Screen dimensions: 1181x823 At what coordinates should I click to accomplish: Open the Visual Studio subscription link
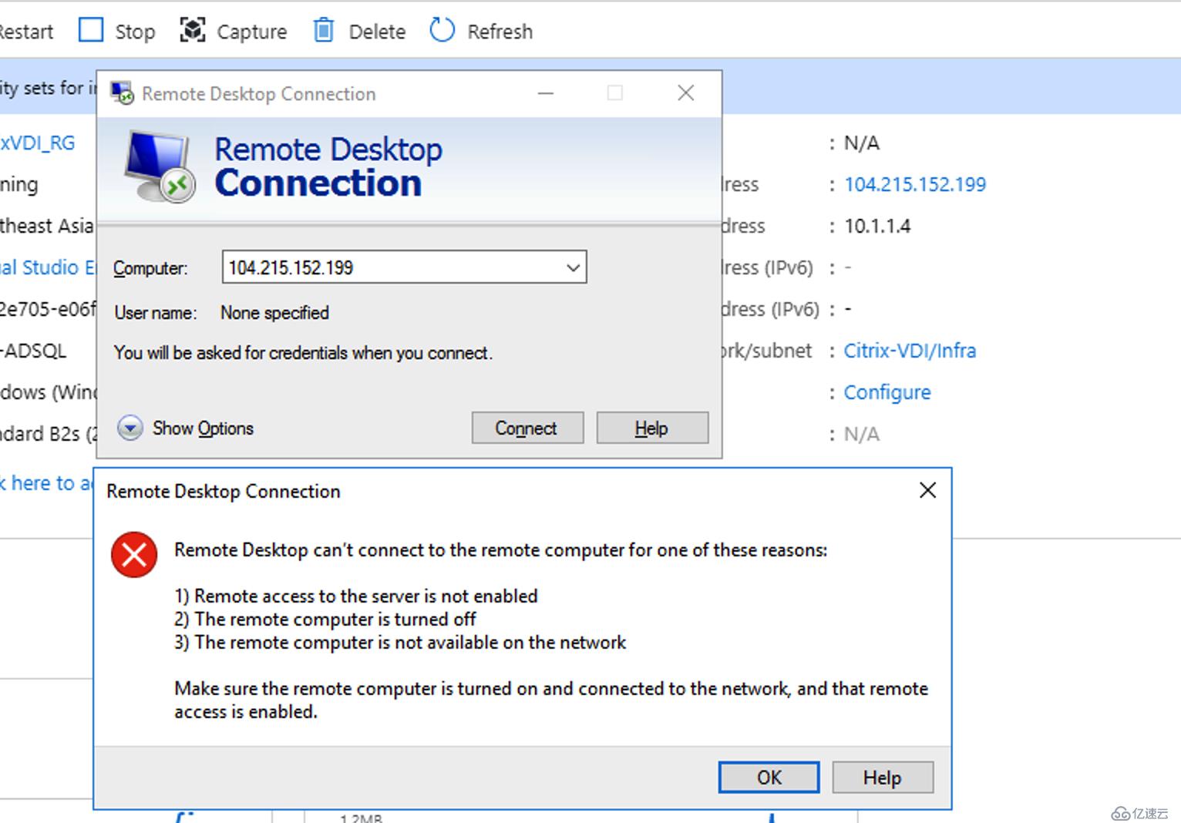pyautogui.click(x=47, y=267)
